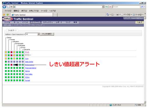Open the トレンド sub-tab
The height and width of the screenshot is (108, 148).
(x=40, y=25)
